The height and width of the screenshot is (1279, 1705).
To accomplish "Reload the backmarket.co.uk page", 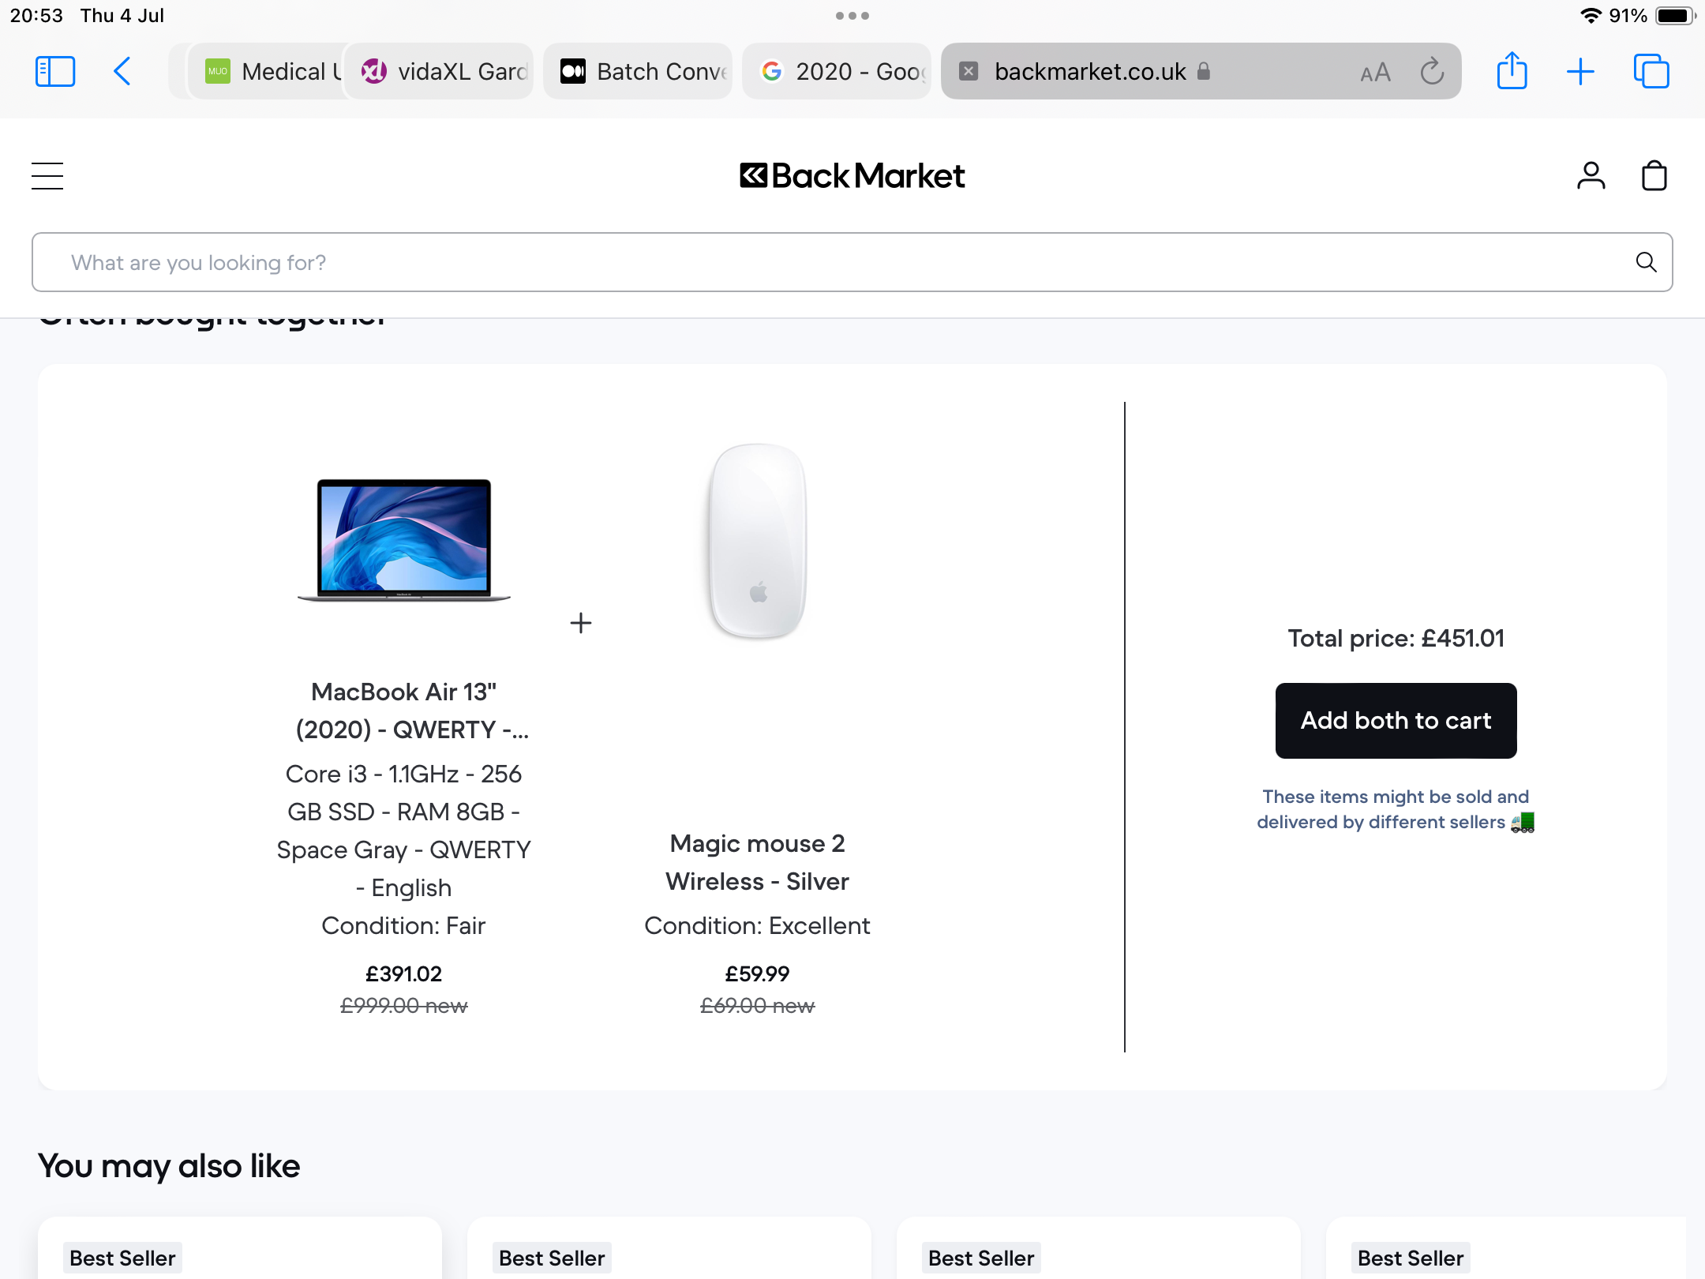I will click(x=1432, y=71).
